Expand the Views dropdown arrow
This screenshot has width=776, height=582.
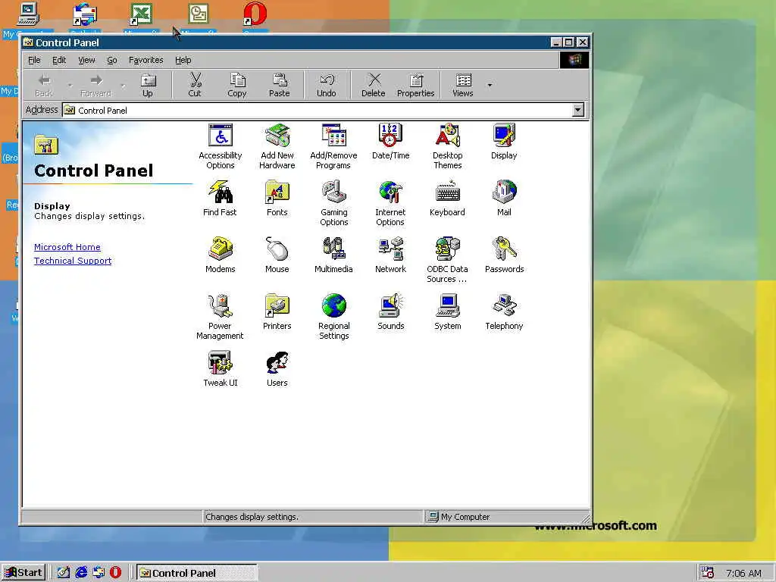(x=490, y=85)
